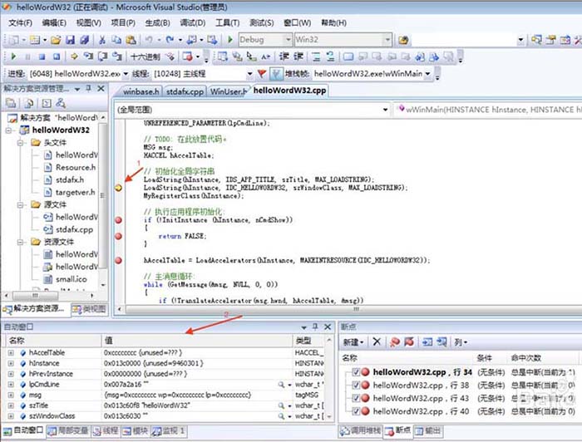The width and height of the screenshot is (582, 442).
Task: Click the Open file folder icon
Action: click(56, 40)
